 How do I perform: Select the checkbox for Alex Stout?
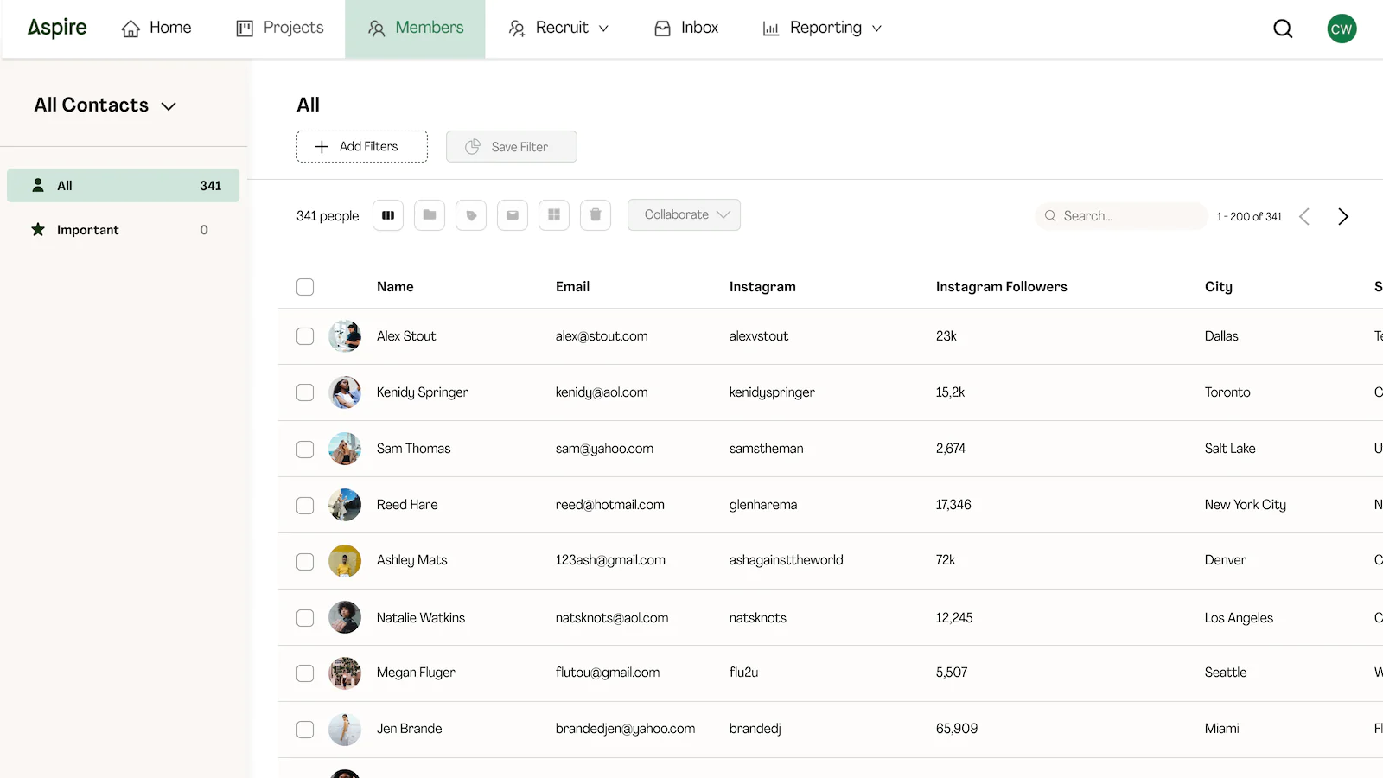coord(305,336)
